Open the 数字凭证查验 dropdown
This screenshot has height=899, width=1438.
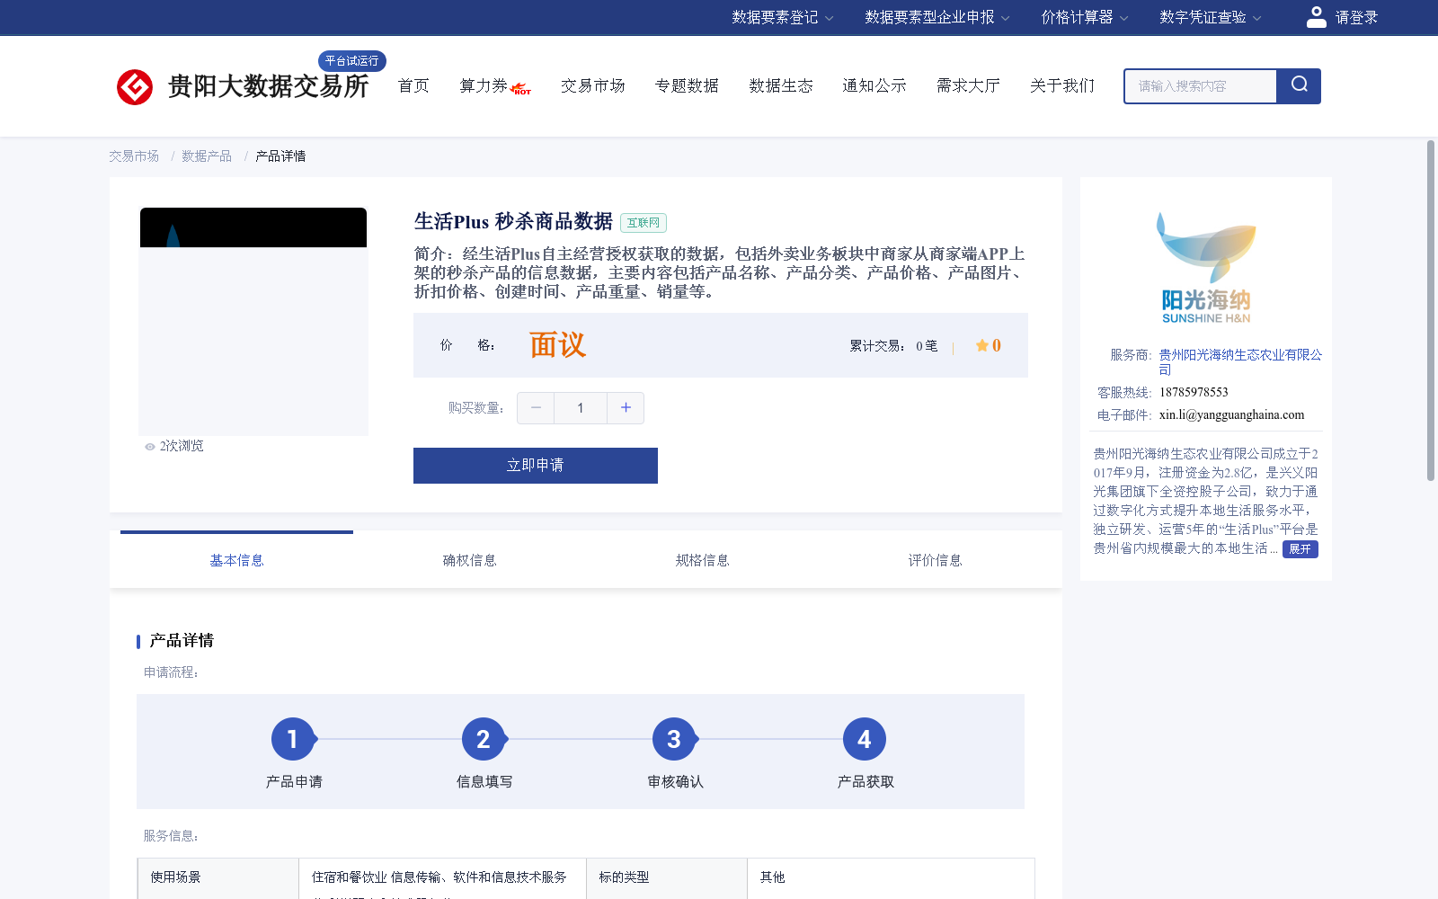pos(1210,17)
